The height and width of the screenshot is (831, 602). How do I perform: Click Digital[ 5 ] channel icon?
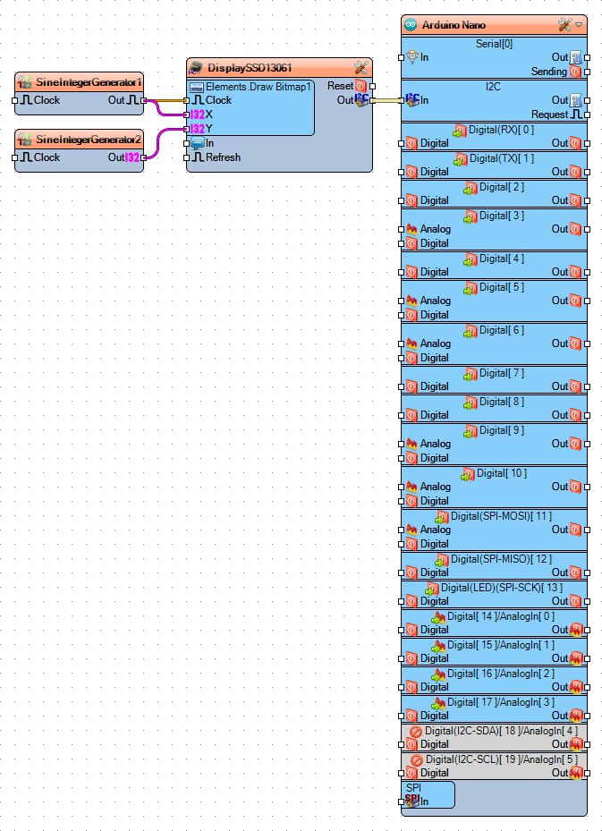point(471,288)
